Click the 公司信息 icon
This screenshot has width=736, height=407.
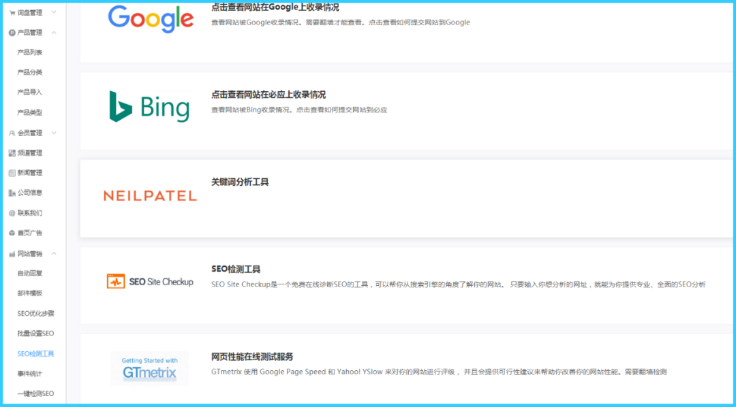[12, 193]
